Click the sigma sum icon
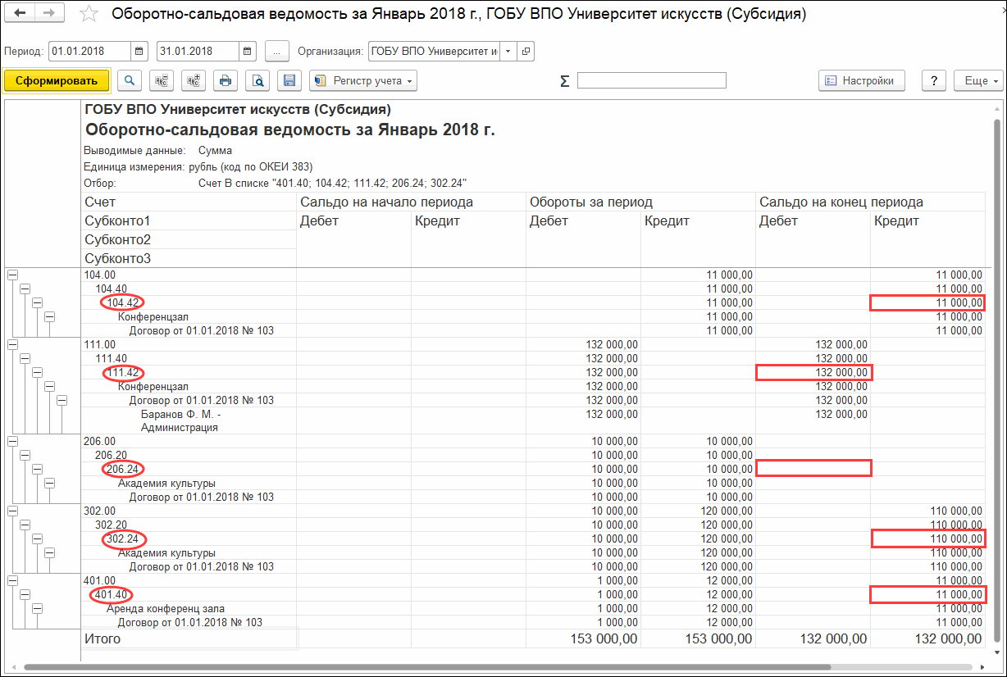 [x=564, y=81]
